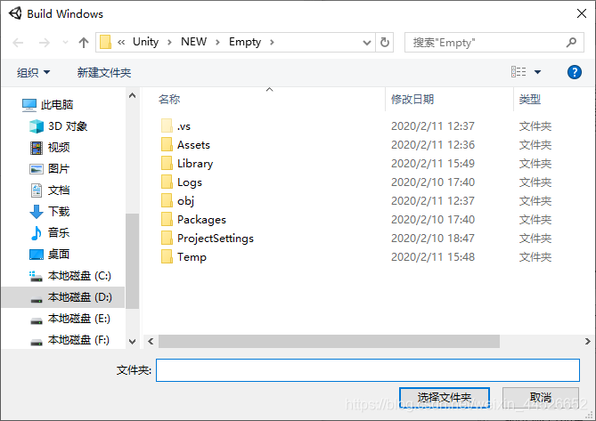Click the 取消 cancel button

(541, 398)
